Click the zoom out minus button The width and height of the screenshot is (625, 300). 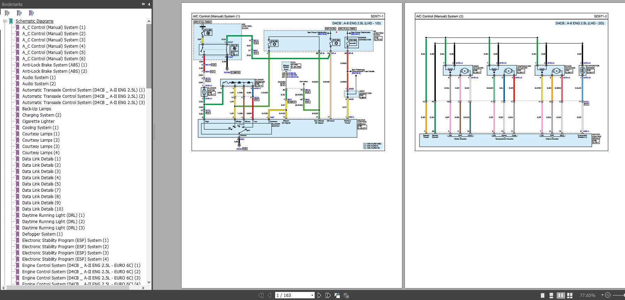click(x=608, y=295)
